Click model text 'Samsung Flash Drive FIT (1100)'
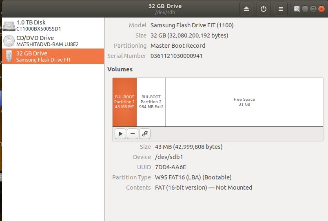Image resolution: width=328 pixels, height=221 pixels. [192, 25]
